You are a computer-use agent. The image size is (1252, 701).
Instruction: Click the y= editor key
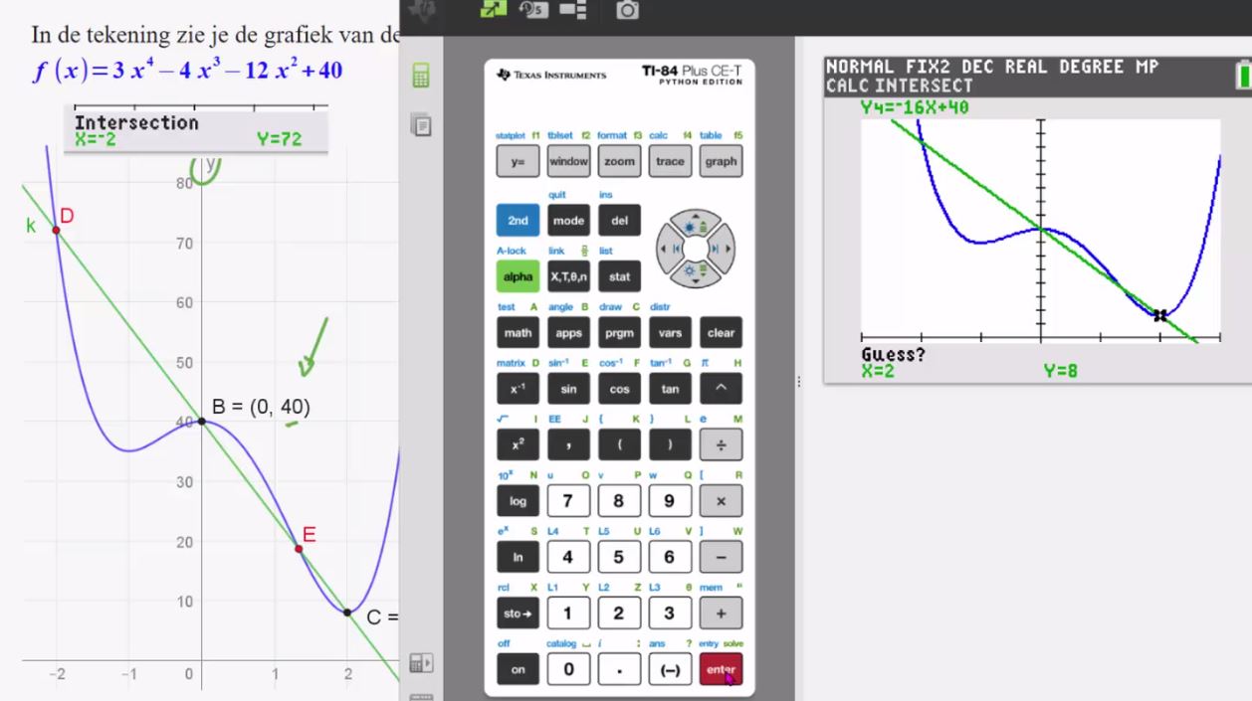pos(518,161)
